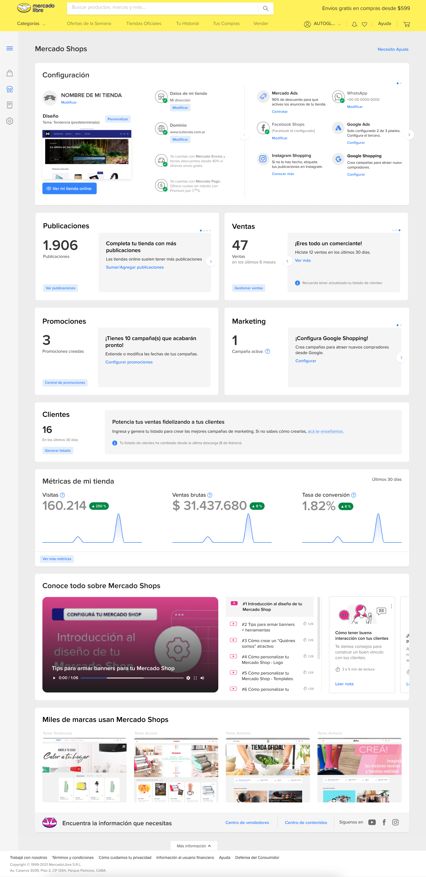This screenshot has width=426, height=877.
Task: Click Ver mi tienda online button
Action: click(x=70, y=189)
